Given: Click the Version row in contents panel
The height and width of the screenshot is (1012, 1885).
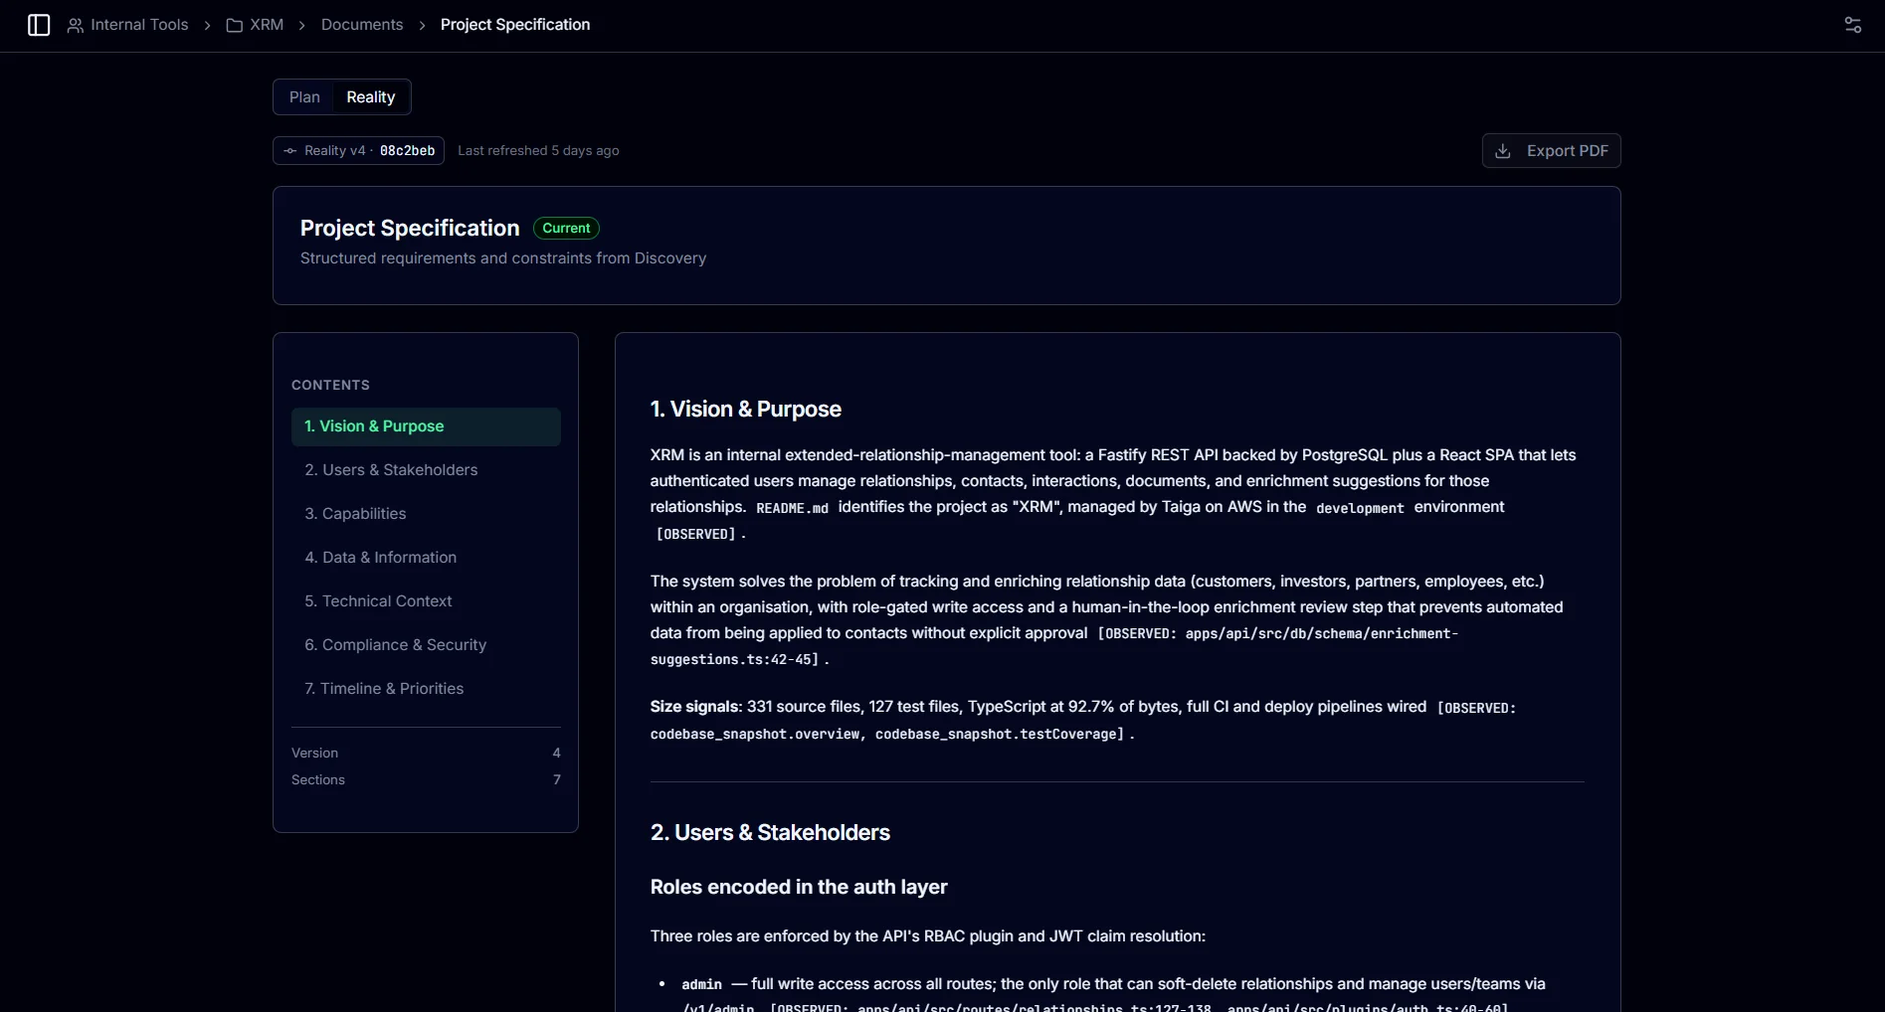Looking at the screenshot, I should (x=426, y=754).
